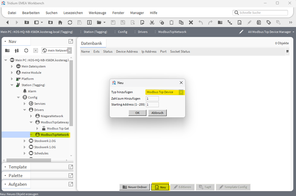This screenshot has width=296, height=196.
Task: Click the info (i) icon in toolbar
Action: [89, 22]
